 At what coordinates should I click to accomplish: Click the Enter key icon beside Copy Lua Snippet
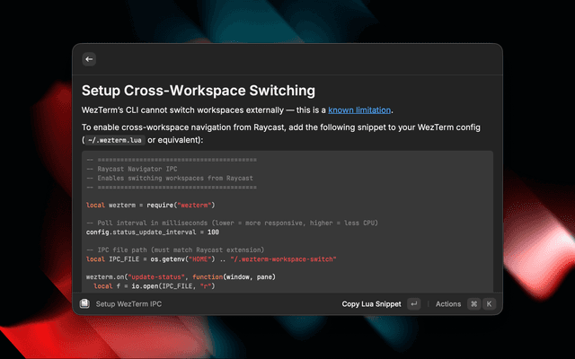coord(413,304)
